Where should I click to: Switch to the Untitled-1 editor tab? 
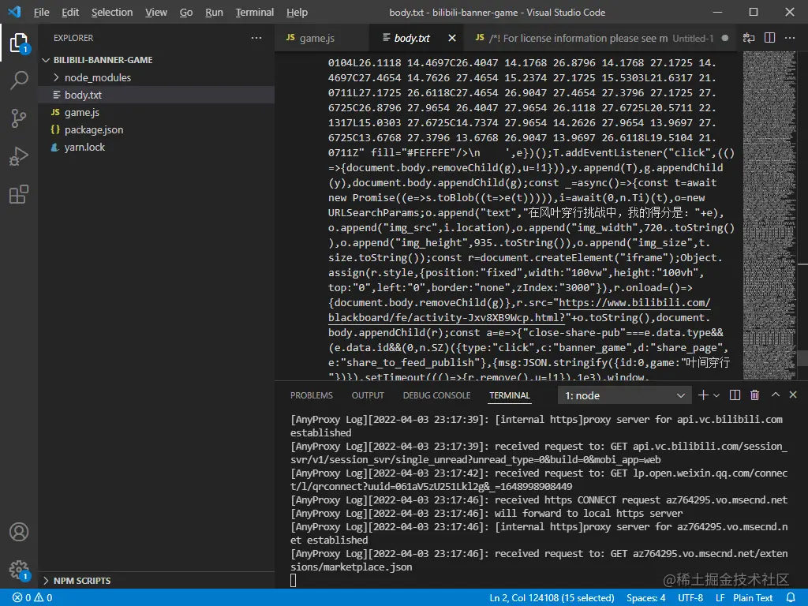600,38
